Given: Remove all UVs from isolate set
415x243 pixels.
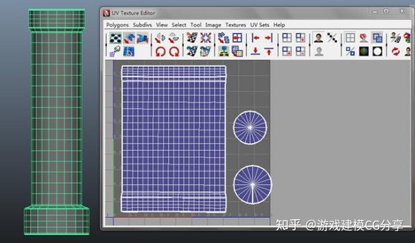Looking at the screenshot, I should click(287, 51).
